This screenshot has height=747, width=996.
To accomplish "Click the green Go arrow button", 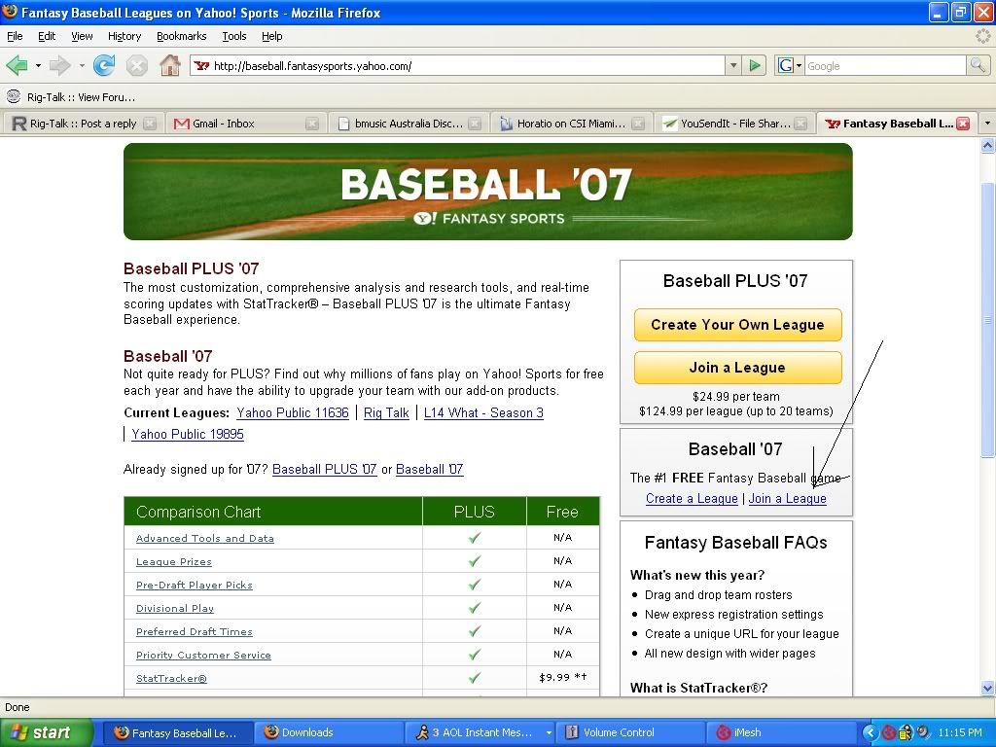I will tap(755, 65).
